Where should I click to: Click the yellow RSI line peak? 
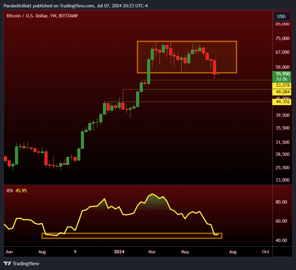[x=152, y=194]
